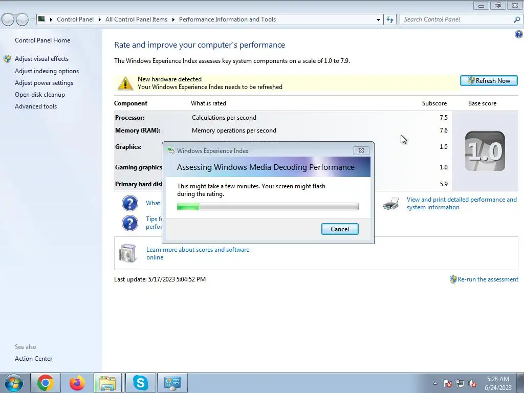Click question icon beside 'Tips' link
524x393 pixels.
click(x=129, y=223)
